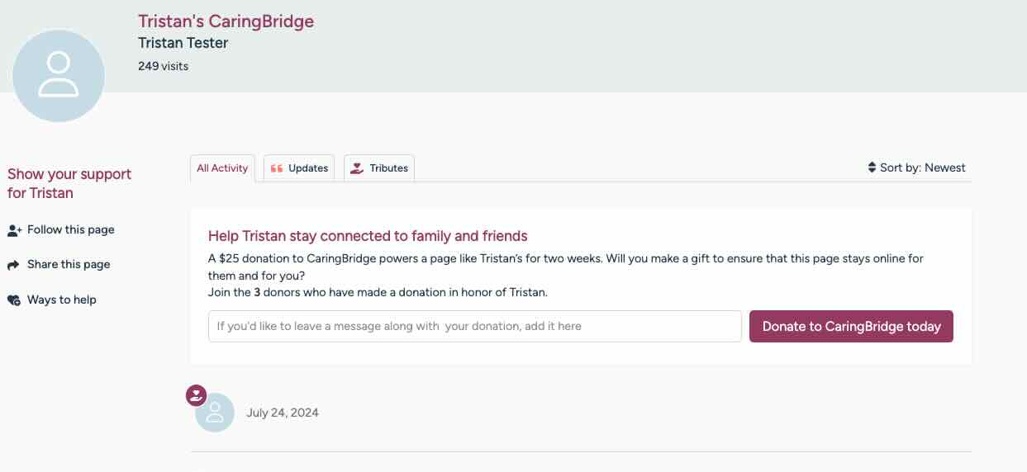
Task: Click the Follow this page link
Action: click(x=70, y=230)
